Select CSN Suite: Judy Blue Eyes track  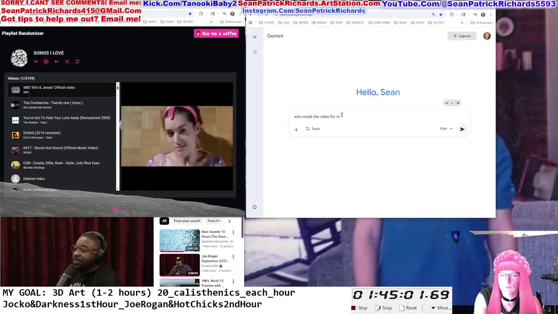61,165
